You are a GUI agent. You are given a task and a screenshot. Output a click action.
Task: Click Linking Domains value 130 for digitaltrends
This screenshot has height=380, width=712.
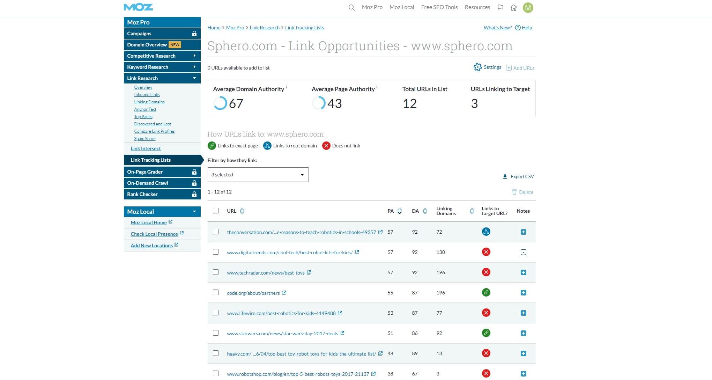[441, 252]
